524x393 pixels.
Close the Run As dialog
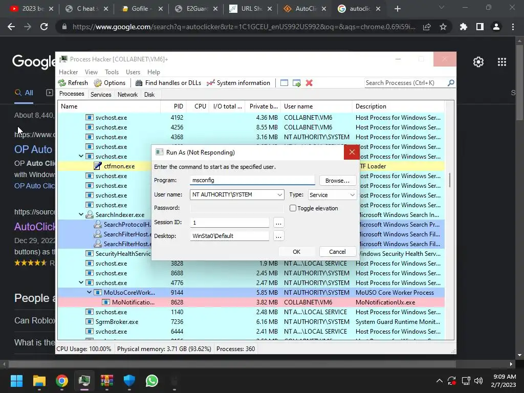[352, 152]
